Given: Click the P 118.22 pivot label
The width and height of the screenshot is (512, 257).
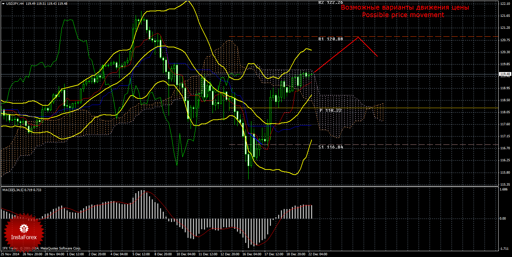Looking at the screenshot, I should pyautogui.click(x=330, y=110).
